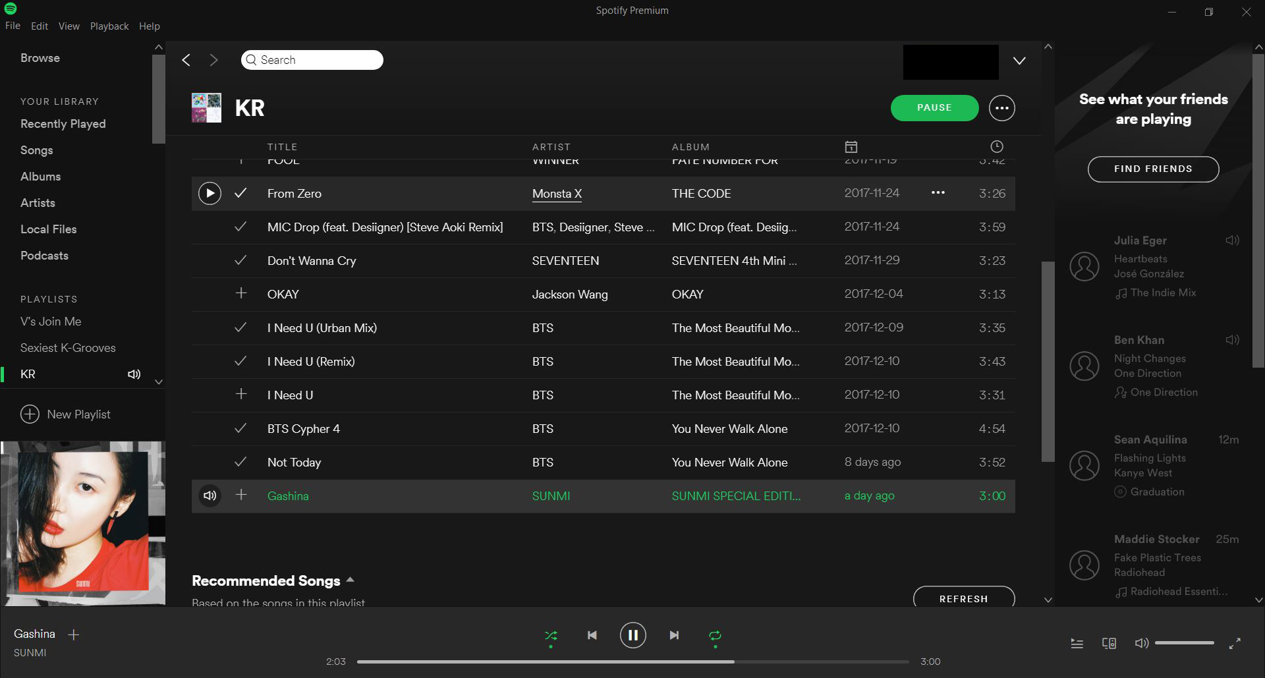Save OKAY to library with plus
This screenshot has height=678, width=1265.
(x=241, y=293)
